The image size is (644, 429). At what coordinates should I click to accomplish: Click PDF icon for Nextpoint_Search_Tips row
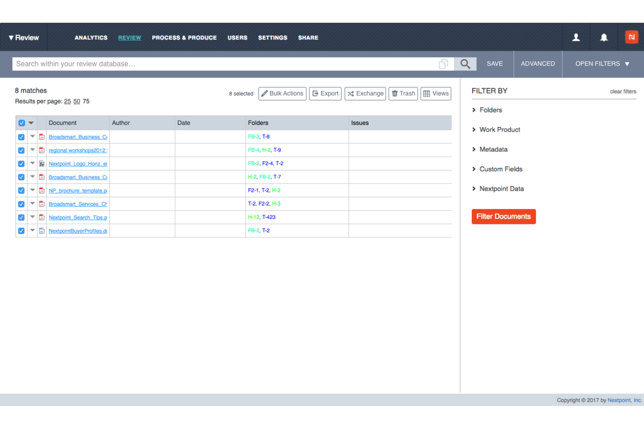[x=42, y=217]
